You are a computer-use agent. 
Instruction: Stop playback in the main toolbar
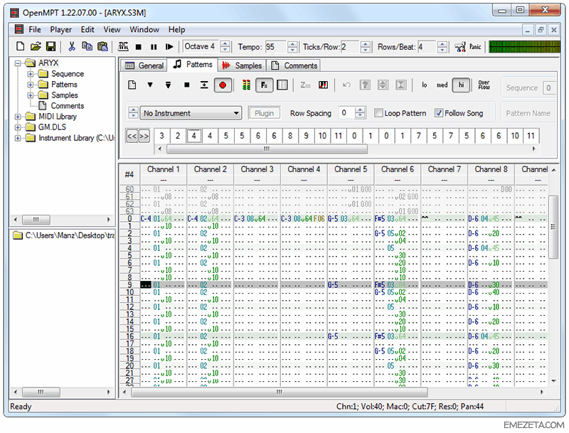point(138,47)
